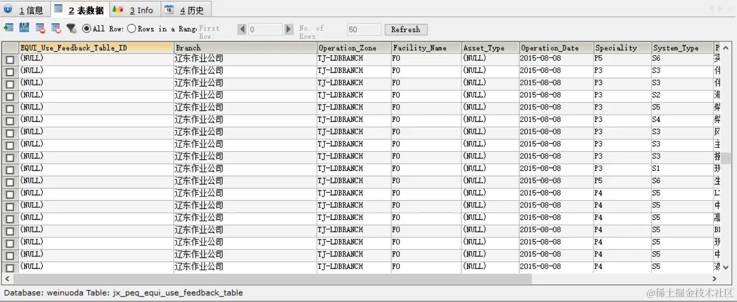The width and height of the screenshot is (737, 302).
Task: Sort by the Branch column header
Action: click(x=245, y=48)
